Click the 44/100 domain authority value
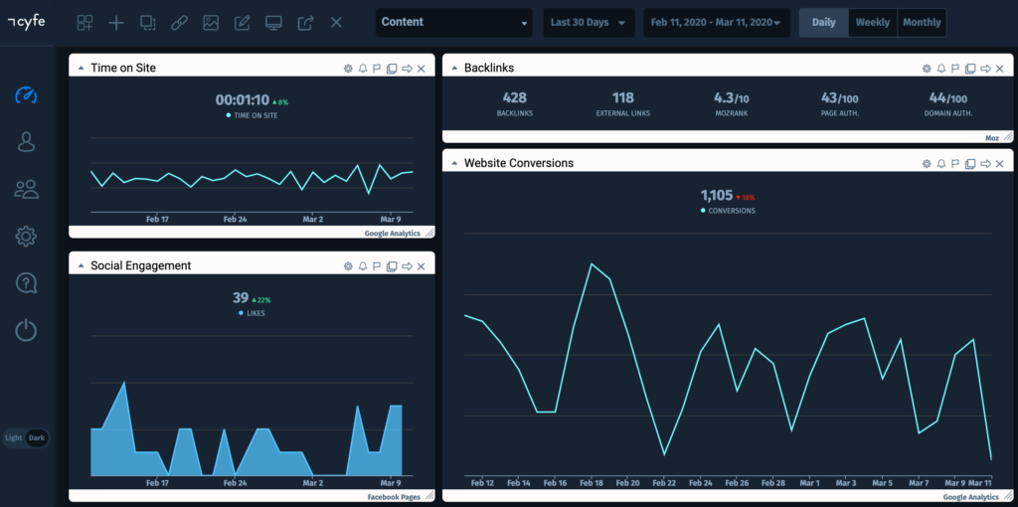 947,98
